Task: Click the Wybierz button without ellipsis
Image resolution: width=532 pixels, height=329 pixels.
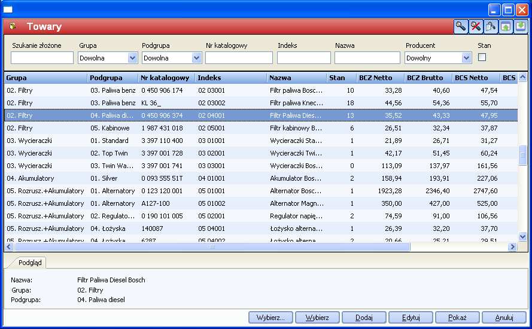Action: point(317,318)
